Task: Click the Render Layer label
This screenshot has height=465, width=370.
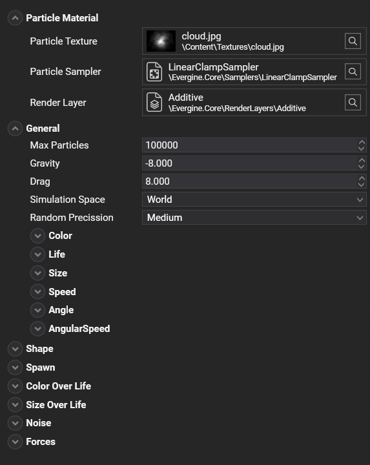Action: [x=58, y=103]
